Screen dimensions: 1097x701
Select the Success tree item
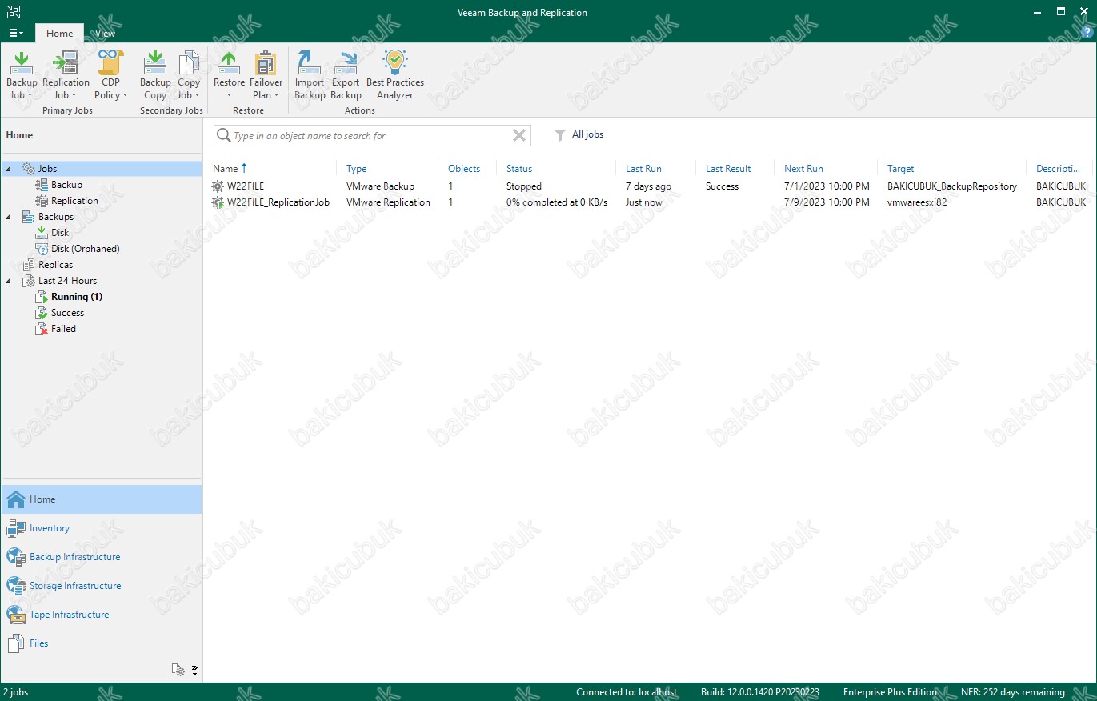tap(67, 313)
